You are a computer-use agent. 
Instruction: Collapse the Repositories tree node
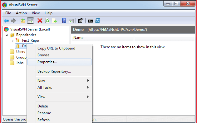tap(7, 35)
